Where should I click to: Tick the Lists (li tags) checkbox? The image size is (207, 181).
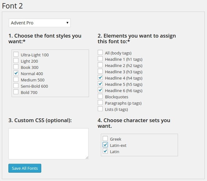(x=100, y=109)
